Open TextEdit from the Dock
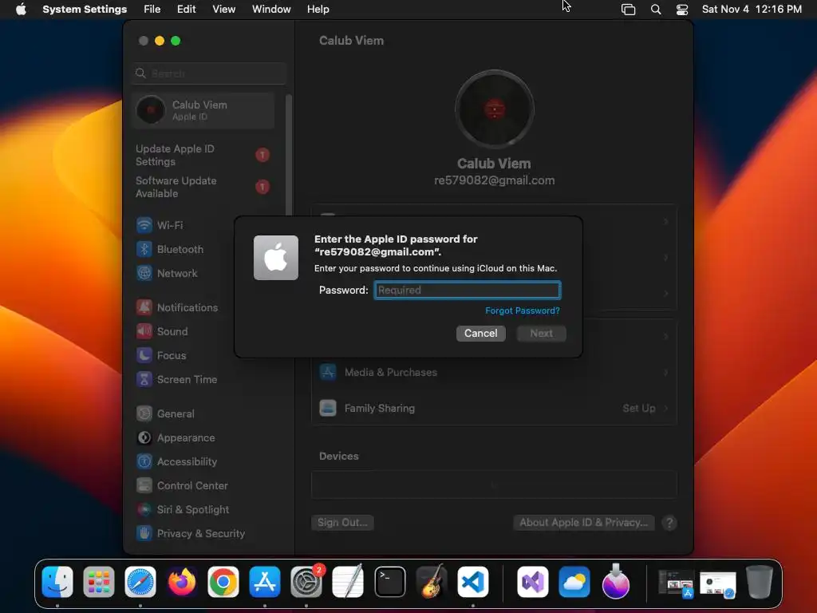 [x=348, y=582]
